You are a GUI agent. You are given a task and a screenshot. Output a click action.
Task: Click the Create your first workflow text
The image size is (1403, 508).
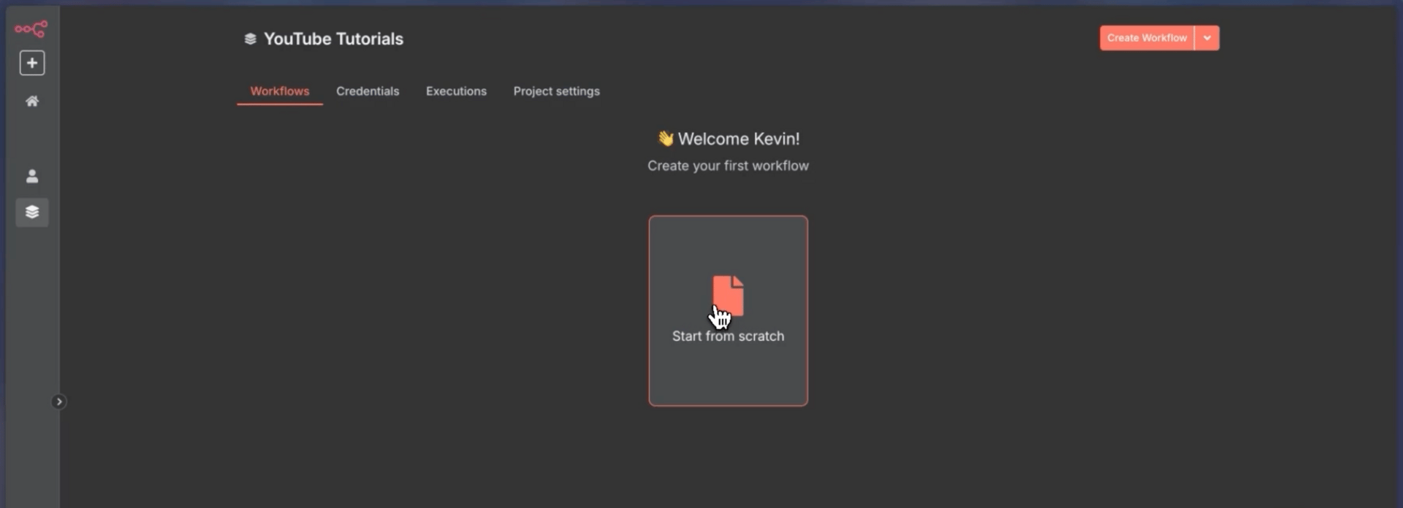728,166
